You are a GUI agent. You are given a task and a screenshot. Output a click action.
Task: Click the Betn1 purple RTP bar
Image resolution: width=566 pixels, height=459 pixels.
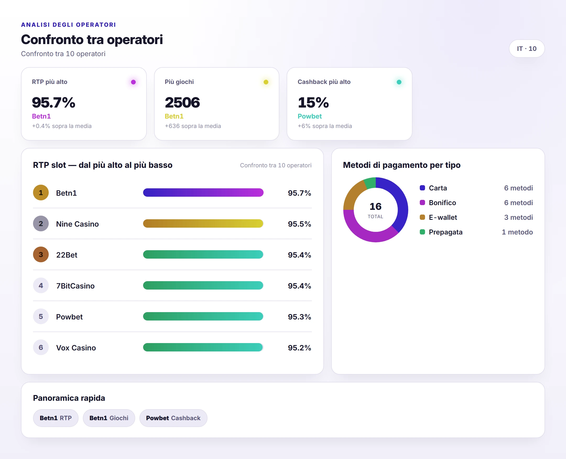click(203, 193)
